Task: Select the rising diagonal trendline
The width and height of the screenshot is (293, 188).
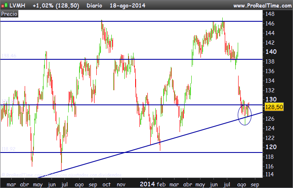Action: [x=149, y=145]
